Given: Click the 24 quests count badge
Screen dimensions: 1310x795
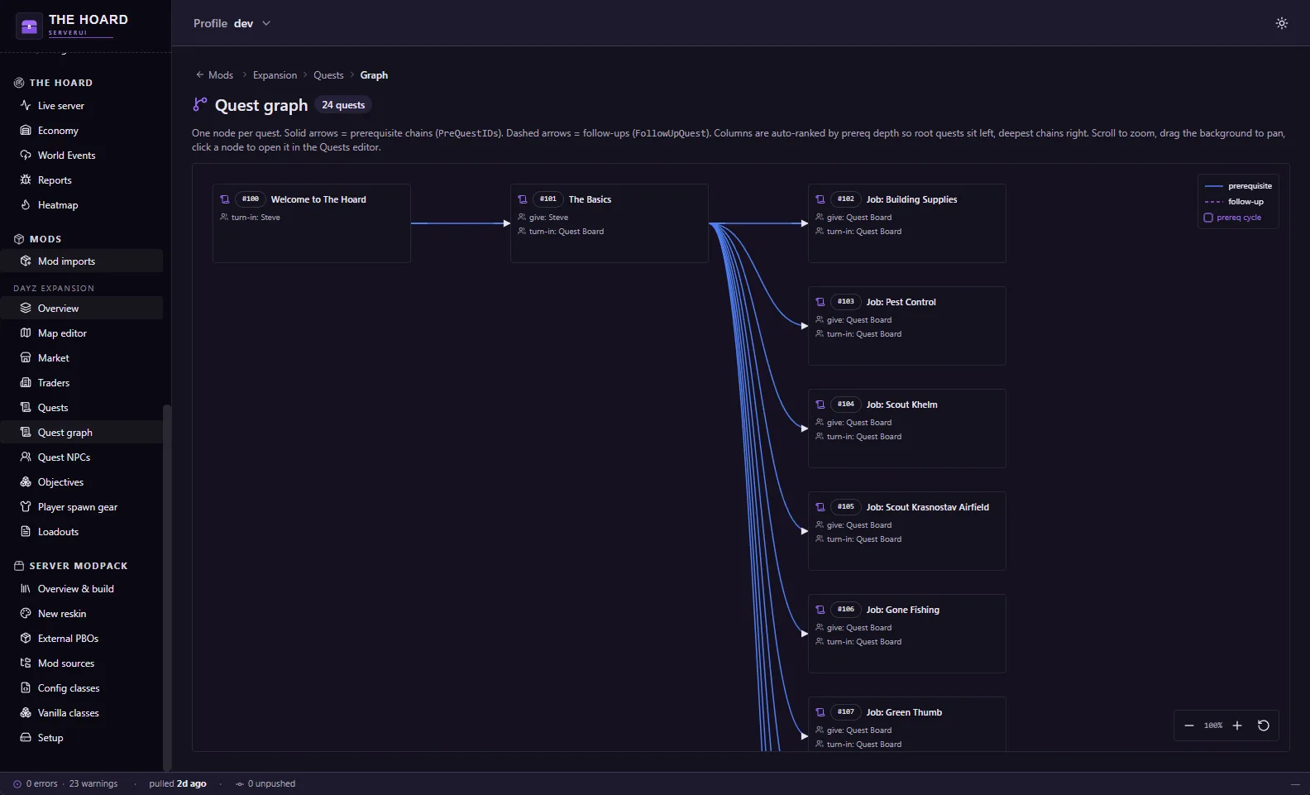Looking at the screenshot, I should click(x=343, y=105).
